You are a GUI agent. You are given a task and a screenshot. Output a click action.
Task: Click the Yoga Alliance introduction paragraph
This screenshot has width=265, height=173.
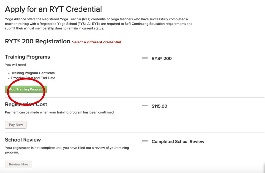pyautogui.click(x=99, y=24)
